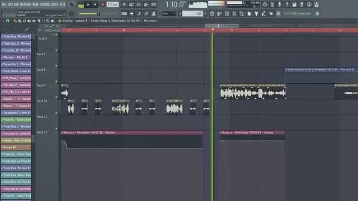Select the playlist Playback speaker tool
This screenshot has height=201, width=358.
tap(53, 21)
